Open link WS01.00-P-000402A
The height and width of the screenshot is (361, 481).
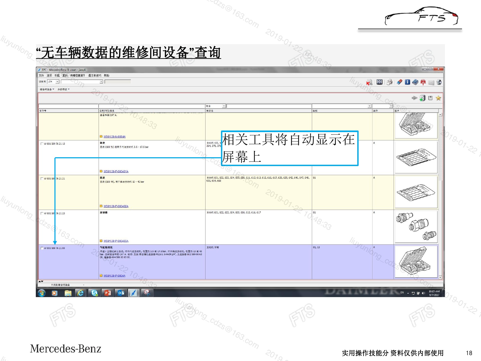coord(116,206)
